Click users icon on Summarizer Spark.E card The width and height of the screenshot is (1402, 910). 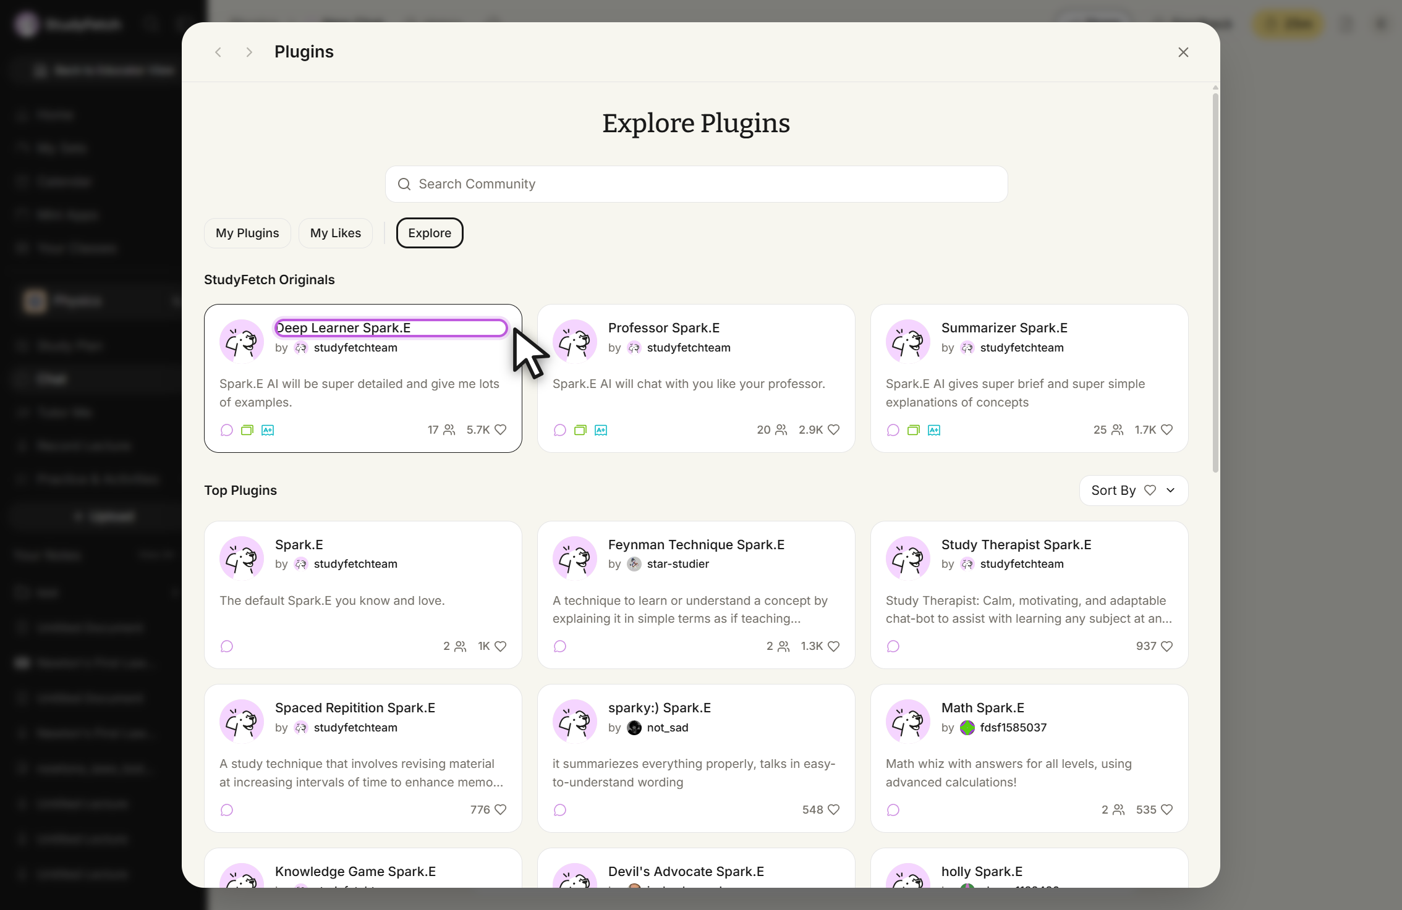click(x=1117, y=430)
